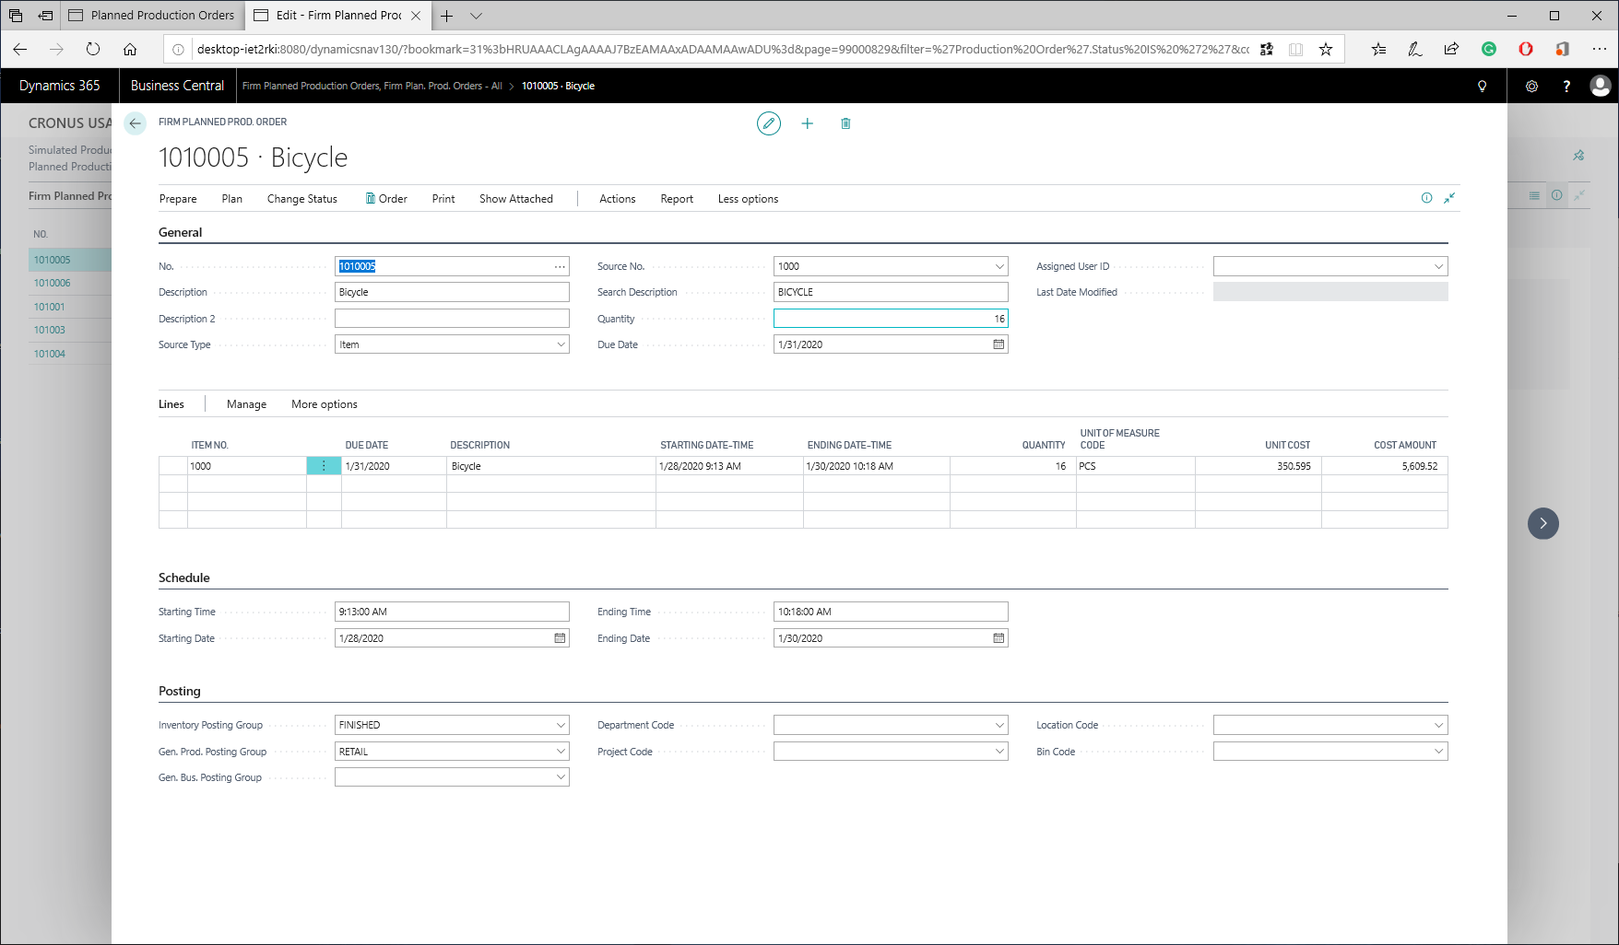This screenshot has height=945, width=1619.
Task: Click More options in Lines section
Action: coord(325,404)
